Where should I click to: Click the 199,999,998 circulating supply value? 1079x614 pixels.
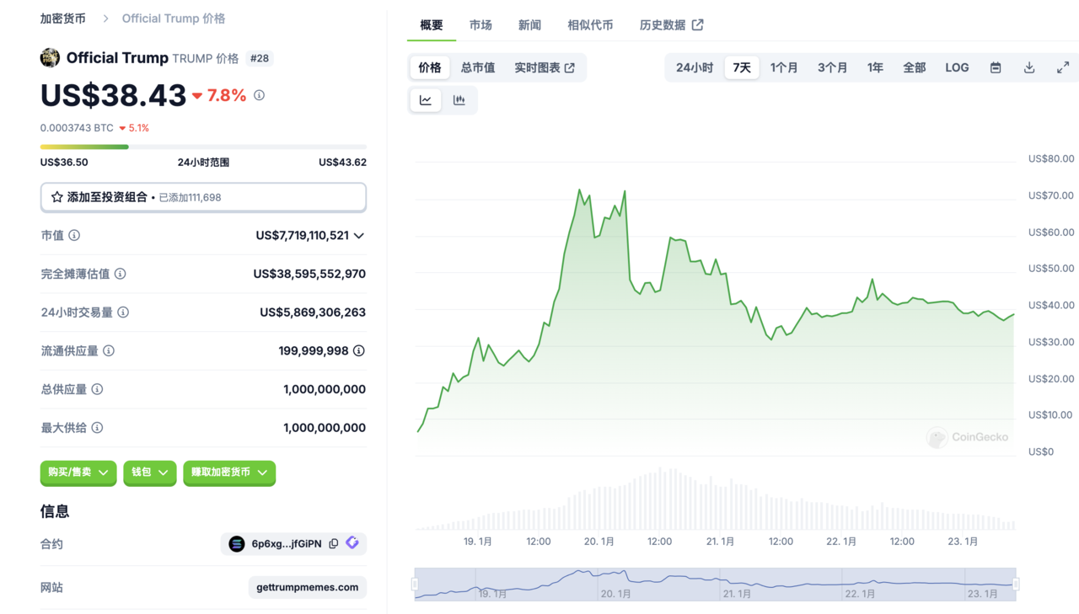pyautogui.click(x=314, y=350)
